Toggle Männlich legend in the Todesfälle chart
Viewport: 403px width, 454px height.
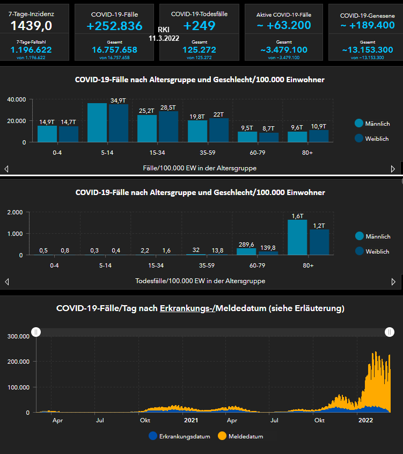(x=372, y=236)
